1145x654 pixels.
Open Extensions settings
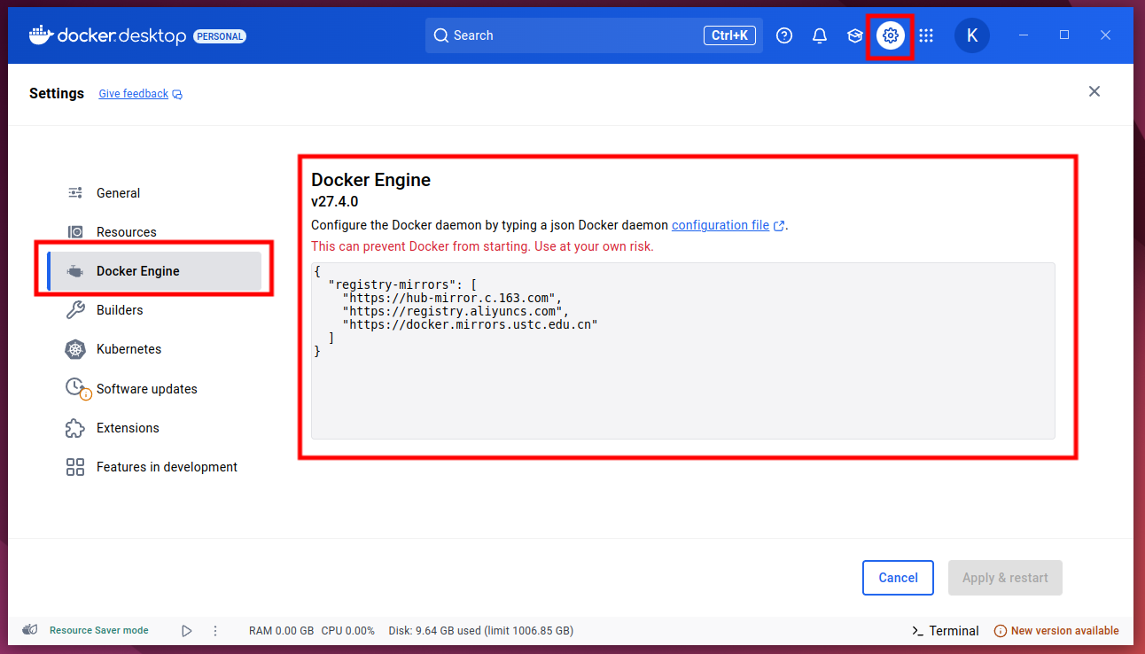[128, 428]
